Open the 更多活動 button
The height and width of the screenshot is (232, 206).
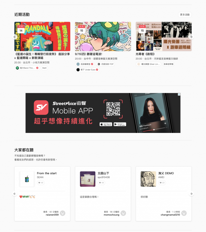[185, 15]
